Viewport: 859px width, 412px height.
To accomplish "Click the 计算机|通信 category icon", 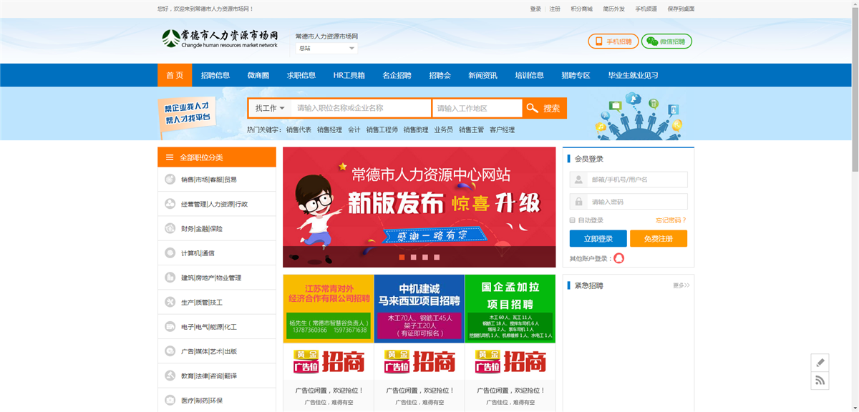I will [x=170, y=253].
